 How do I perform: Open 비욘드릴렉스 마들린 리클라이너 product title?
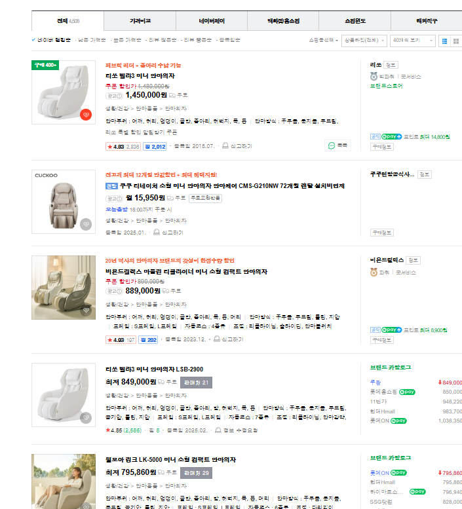click(x=186, y=271)
